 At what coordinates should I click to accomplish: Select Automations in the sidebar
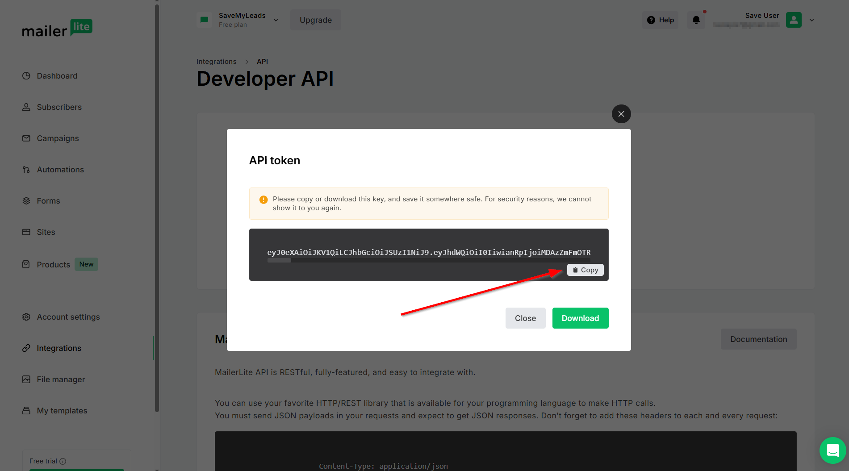point(60,170)
